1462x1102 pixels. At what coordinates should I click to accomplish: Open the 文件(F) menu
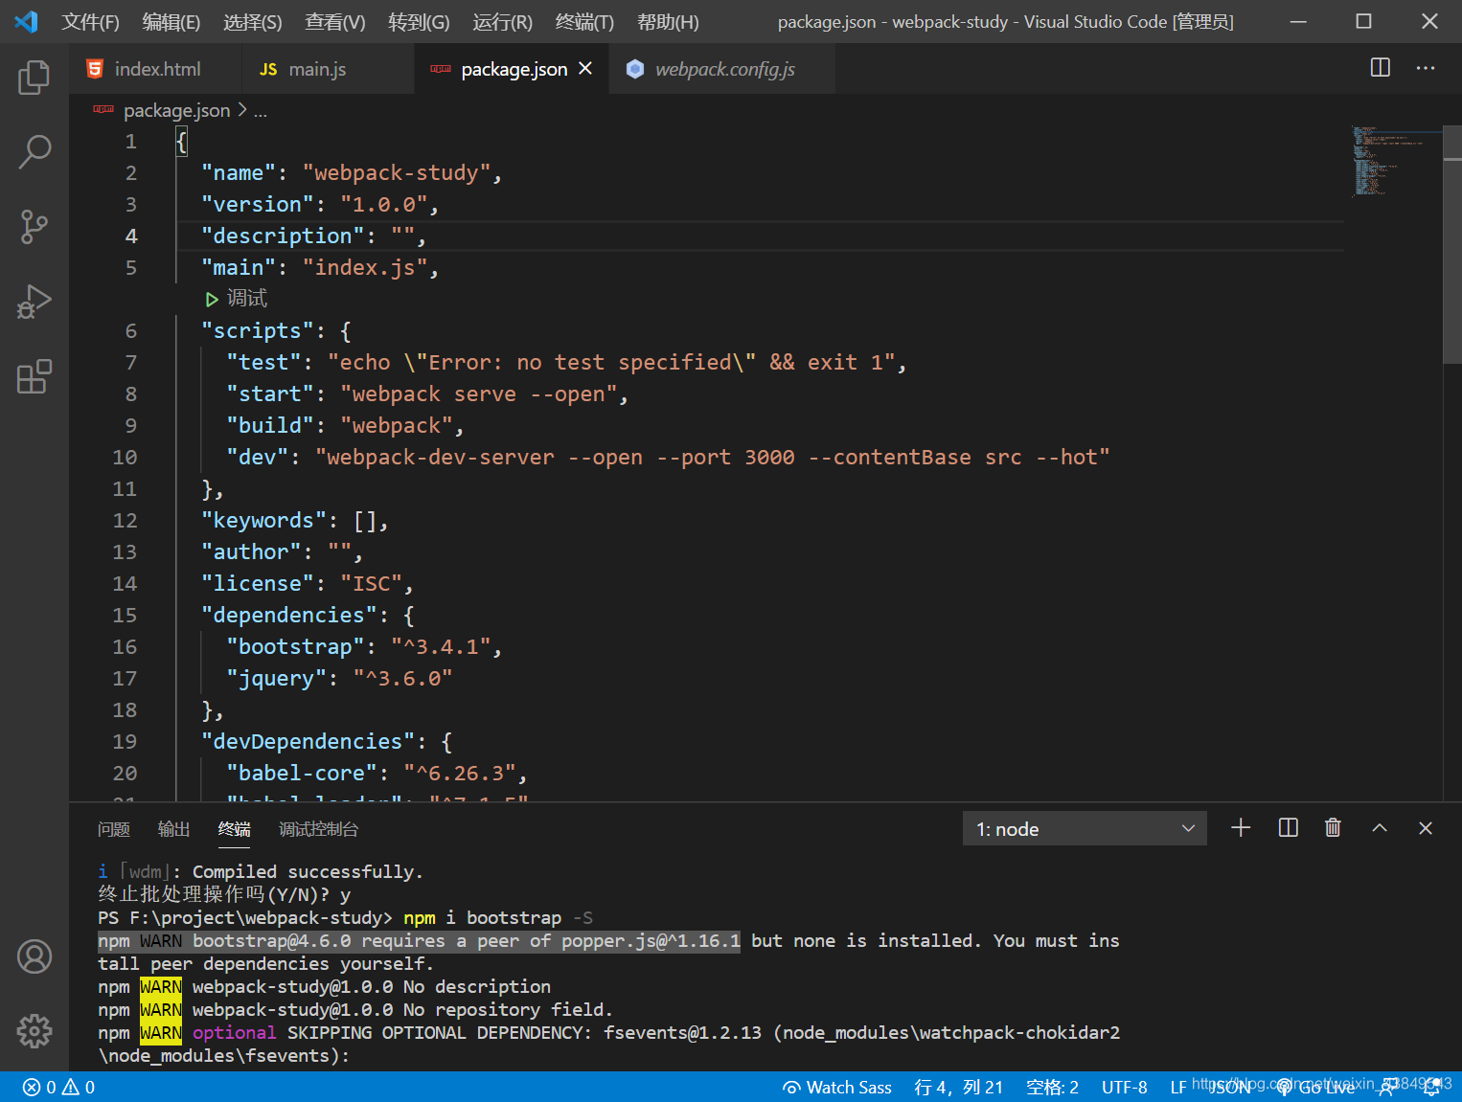91,21
